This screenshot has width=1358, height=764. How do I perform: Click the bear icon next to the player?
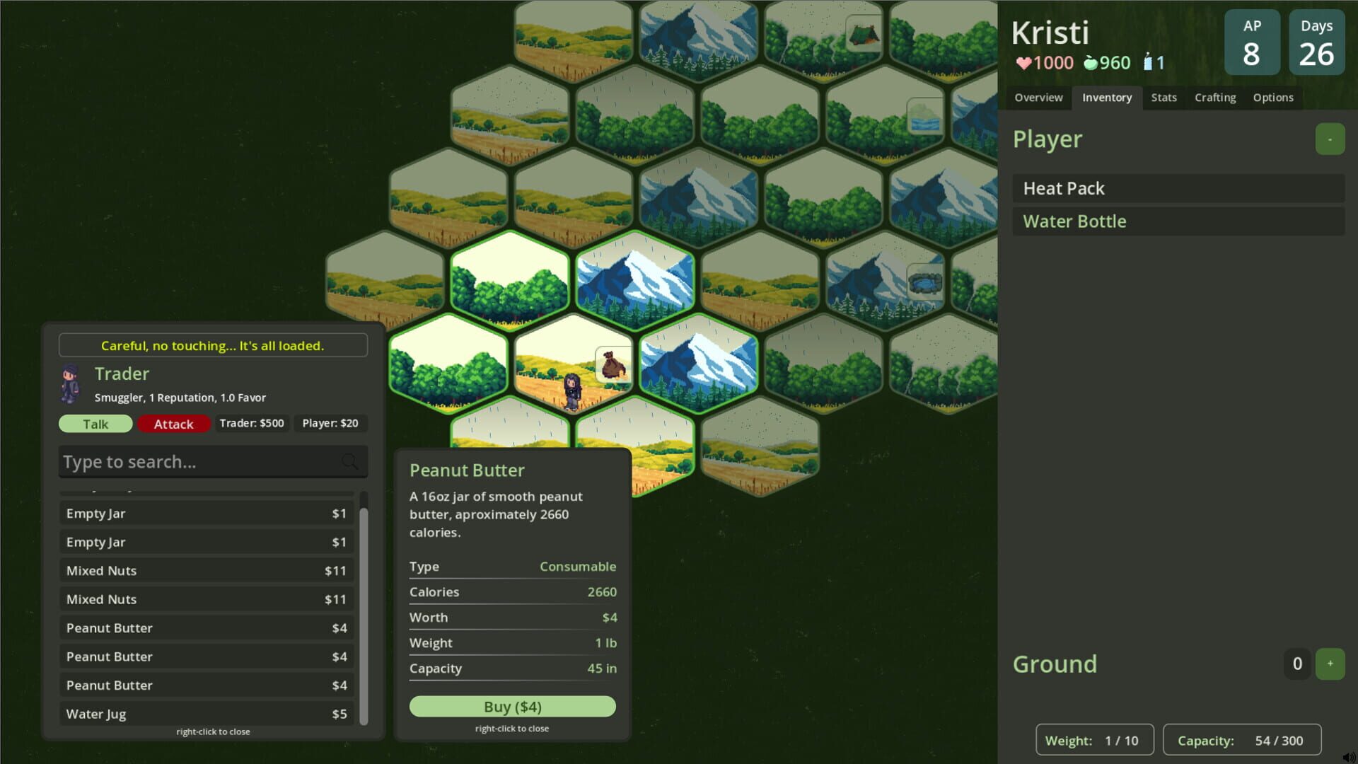click(x=613, y=364)
